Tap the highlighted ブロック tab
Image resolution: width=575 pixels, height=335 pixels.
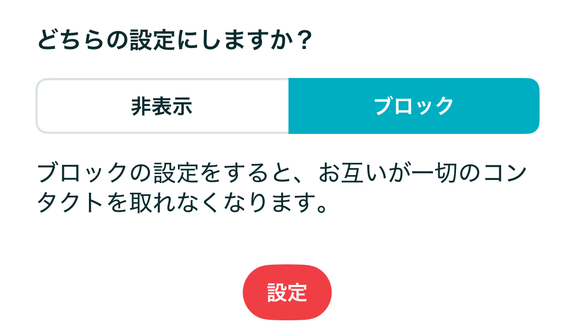pyautogui.click(x=414, y=106)
